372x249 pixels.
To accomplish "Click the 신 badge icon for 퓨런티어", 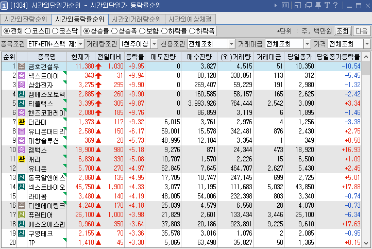I will (x=22, y=214).
